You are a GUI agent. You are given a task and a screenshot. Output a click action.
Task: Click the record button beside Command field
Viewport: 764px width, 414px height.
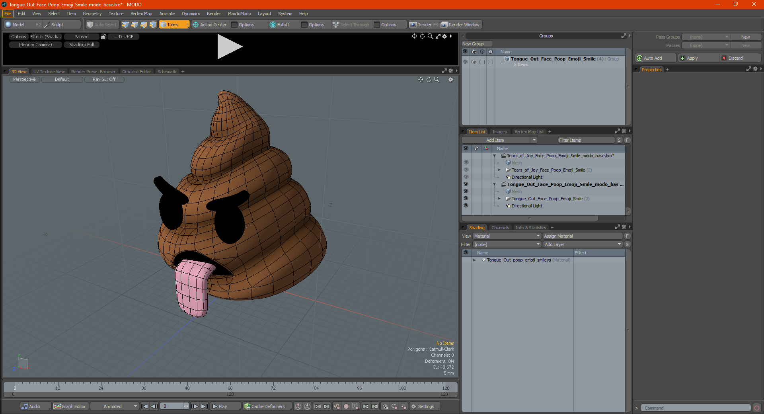757,408
